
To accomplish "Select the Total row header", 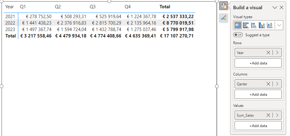I will click(10, 36).
